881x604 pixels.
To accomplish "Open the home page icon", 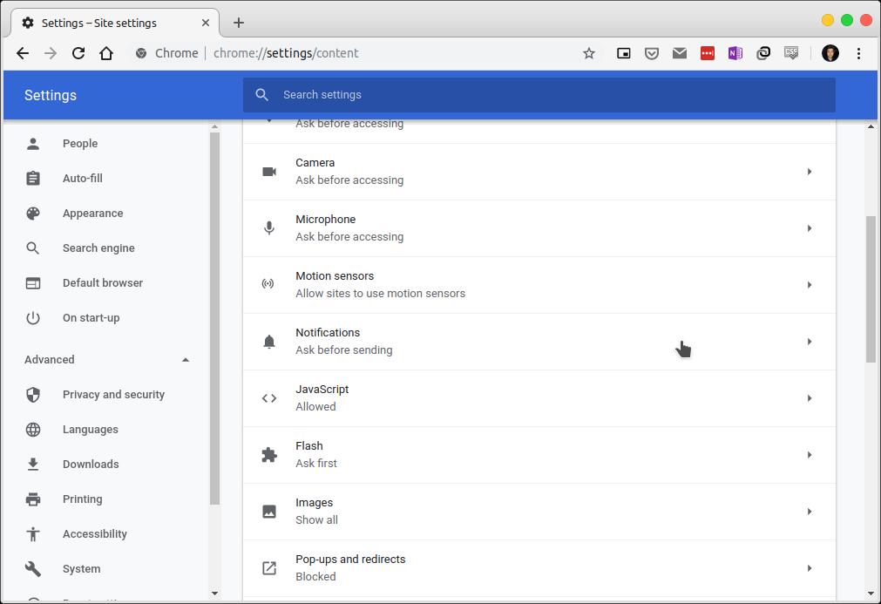I will click(x=106, y=53).
